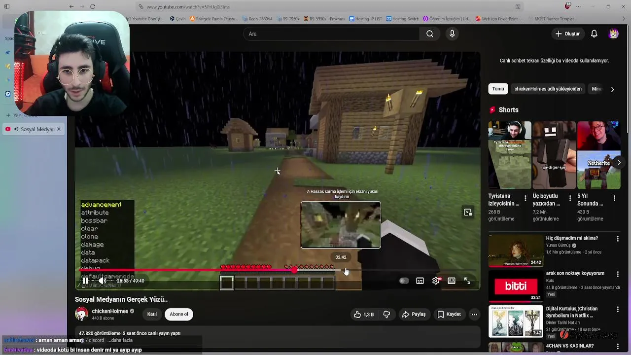Open options for Hiç düşmedim mi aklına
This screenshot has width=631, height=355.
tap(618, 239)
